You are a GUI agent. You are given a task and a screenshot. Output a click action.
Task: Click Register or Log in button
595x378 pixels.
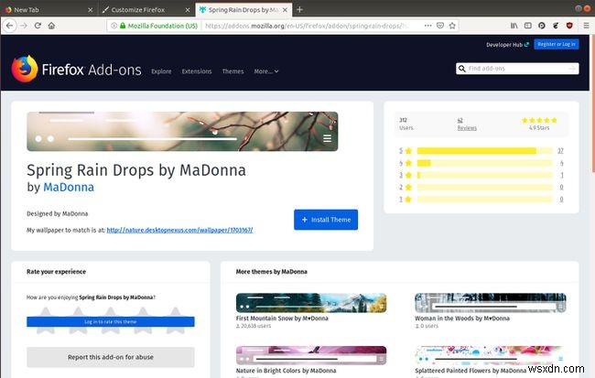tap(557, 45)
